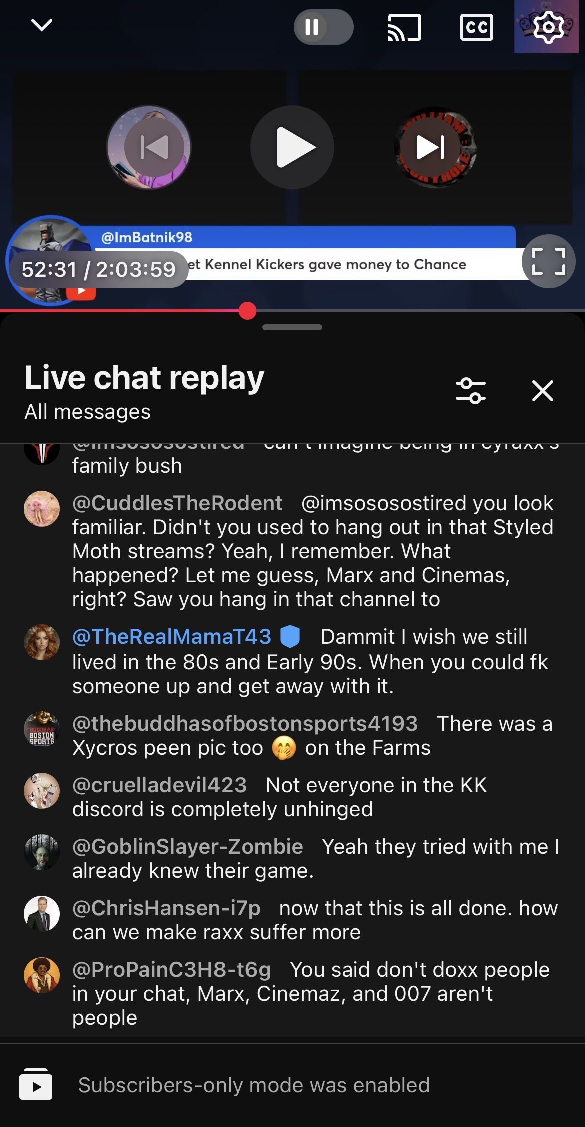Collapse the video player with the down chevron
Viewport: 585px width, 1127px height.
tap(42, 25)
